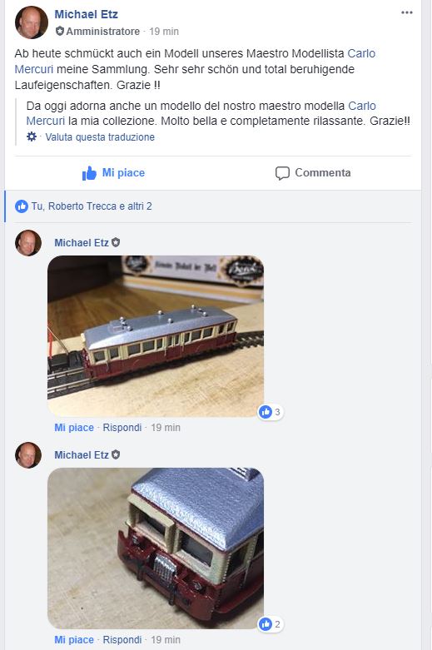The width and height of the screenshot is (432, 650).
Task: Click Valuta questa traduzione link
Action: 100,136
